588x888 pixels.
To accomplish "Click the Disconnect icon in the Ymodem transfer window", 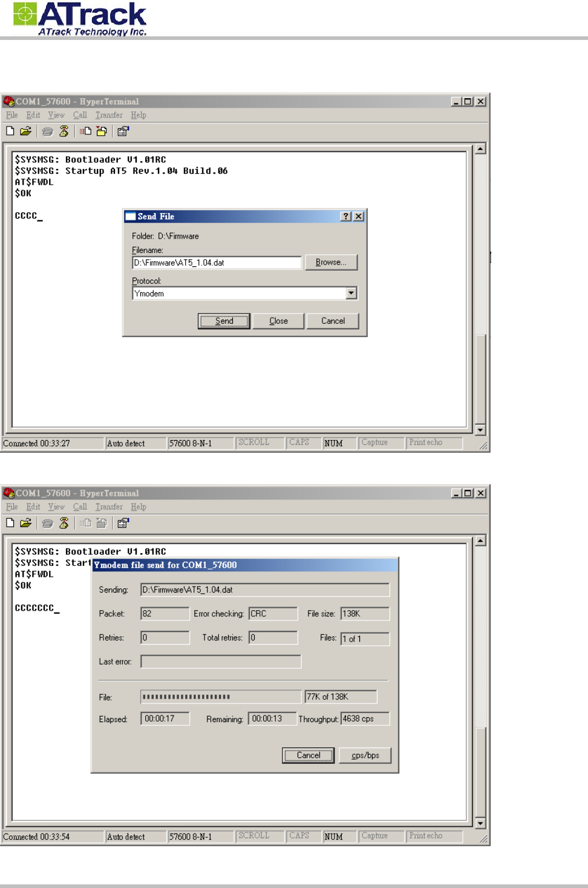I will coord(64,523).
